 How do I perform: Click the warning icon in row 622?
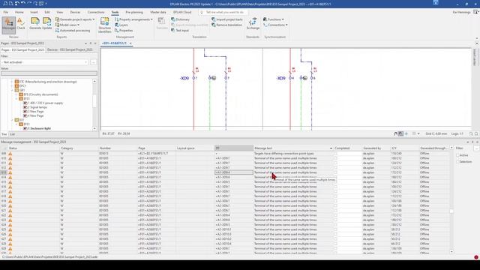point(10,215)
